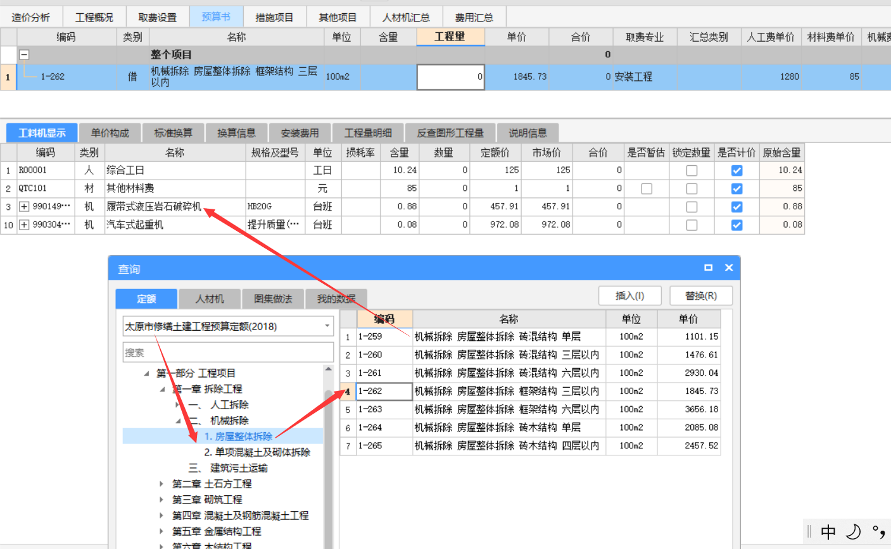Open the 取费设置 tab
Viewport: 891px width, 549px height.
158,17
